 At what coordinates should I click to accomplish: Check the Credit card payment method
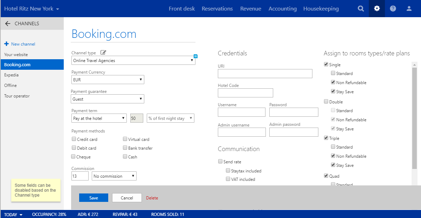coord(74,139)
